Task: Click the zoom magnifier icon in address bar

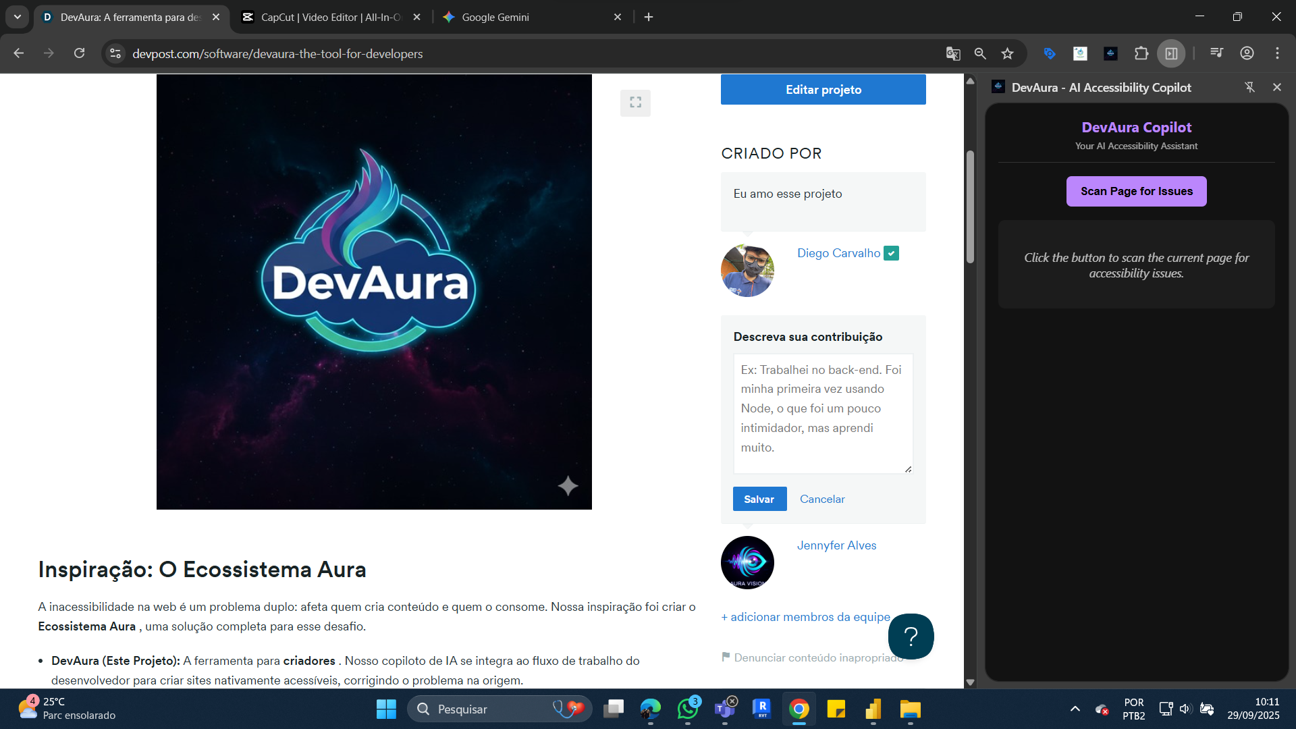Action: click(x=980, y=54)
